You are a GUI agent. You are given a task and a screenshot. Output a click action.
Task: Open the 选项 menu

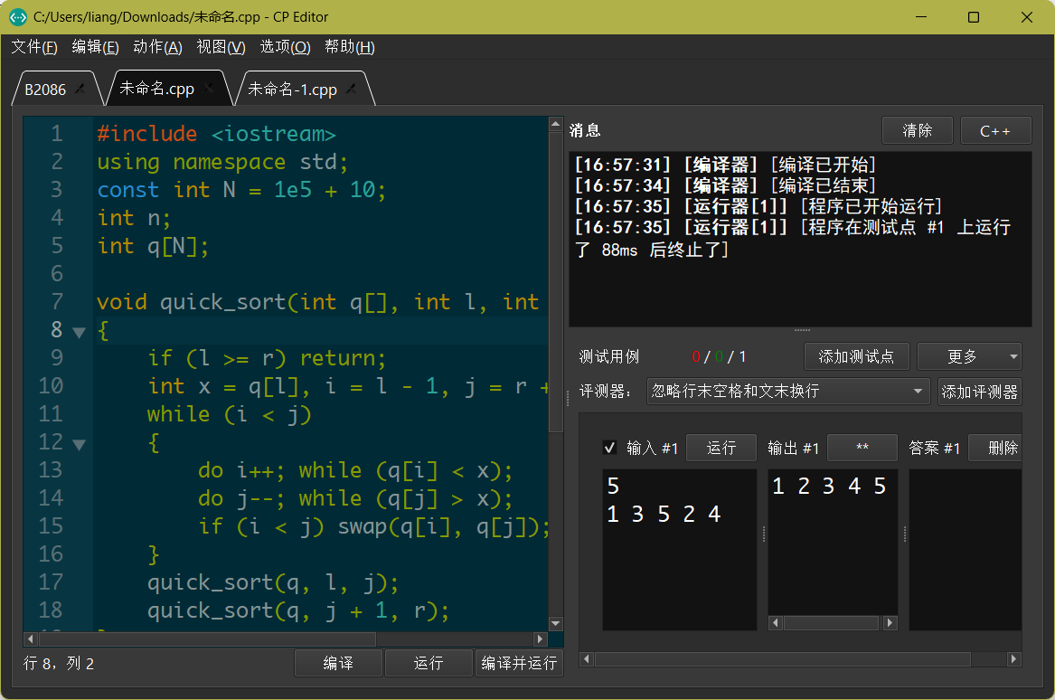click(x=284, y=46)
